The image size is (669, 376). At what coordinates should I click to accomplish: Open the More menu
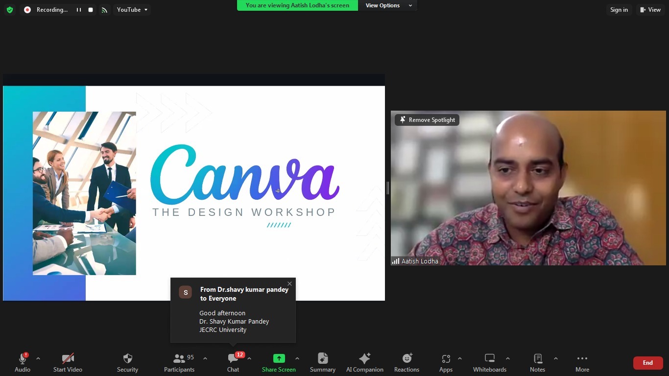pos(582,362)
